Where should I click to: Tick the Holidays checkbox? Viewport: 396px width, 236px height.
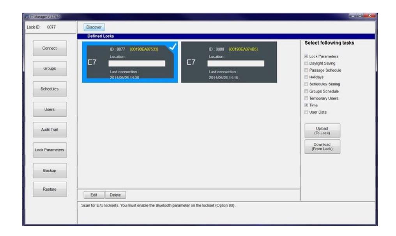306,77
